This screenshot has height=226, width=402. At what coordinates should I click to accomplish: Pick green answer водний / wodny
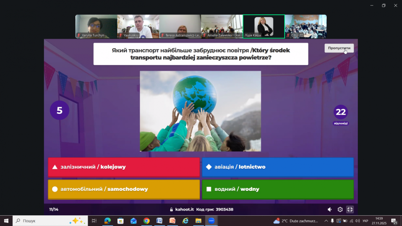point(278,189)
